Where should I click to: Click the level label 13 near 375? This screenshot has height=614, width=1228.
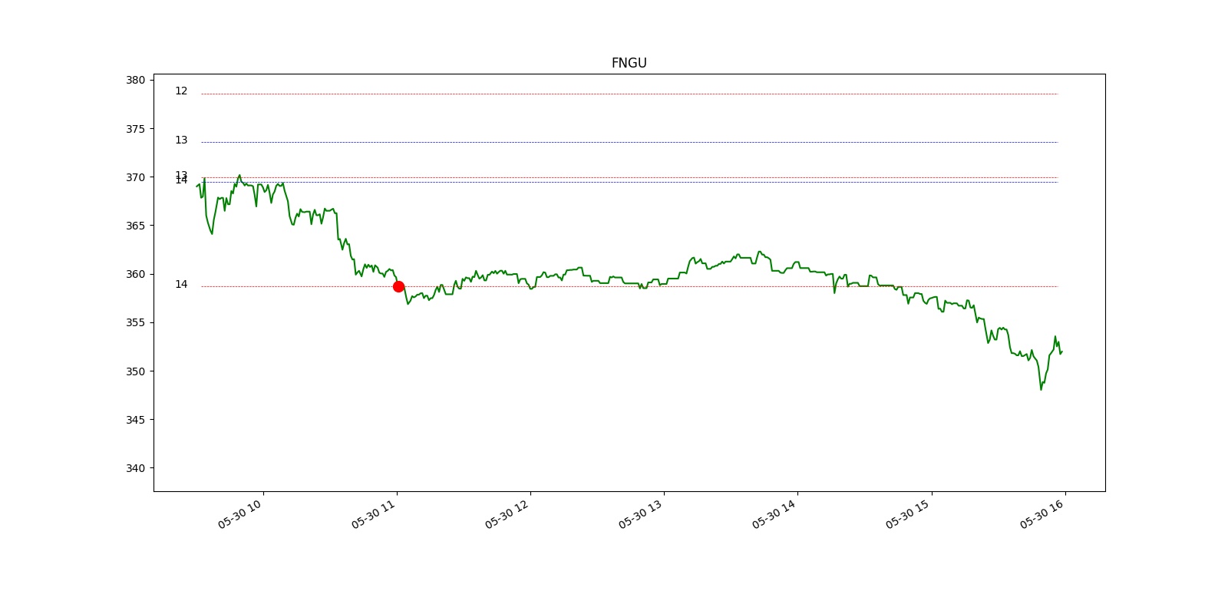(x=181, y=140)
